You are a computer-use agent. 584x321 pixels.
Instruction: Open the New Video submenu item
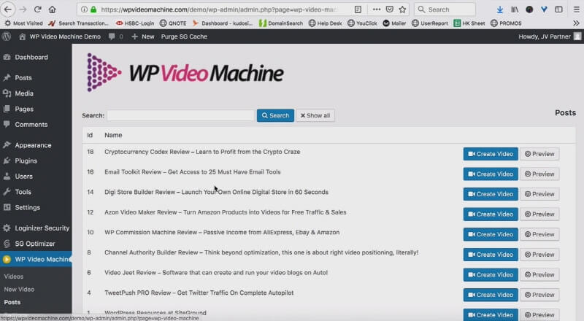click(19, 290)
